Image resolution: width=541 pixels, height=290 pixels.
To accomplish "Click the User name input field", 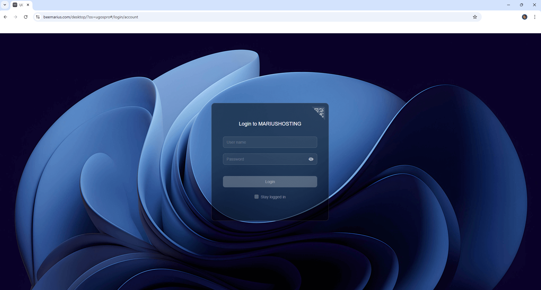I will pyautogui.click(x=270, y=142).
